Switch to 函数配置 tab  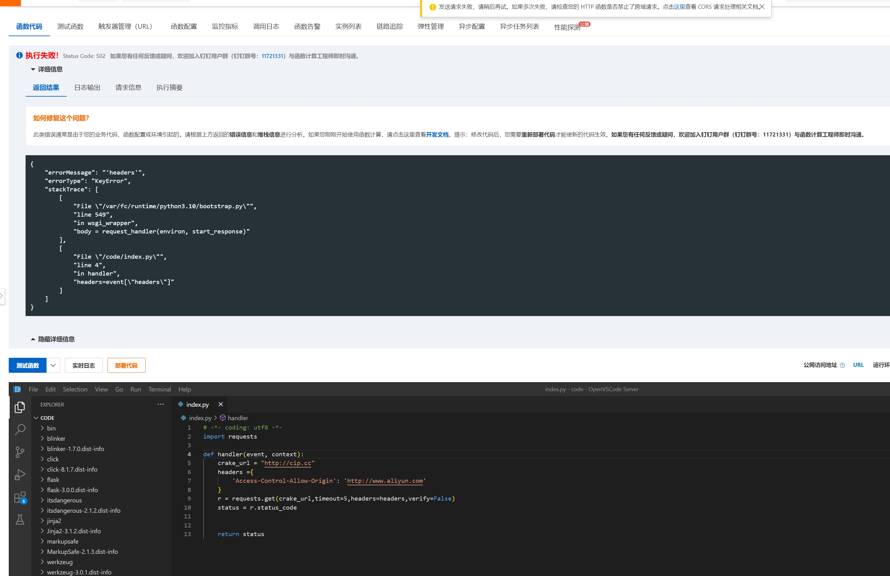tap(184, 26)
